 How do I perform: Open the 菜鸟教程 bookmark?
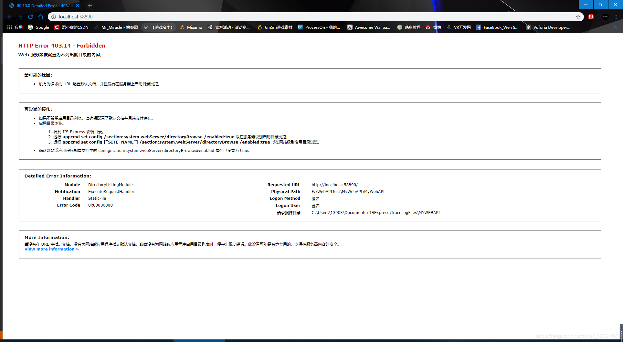click(x=409, y=27)
